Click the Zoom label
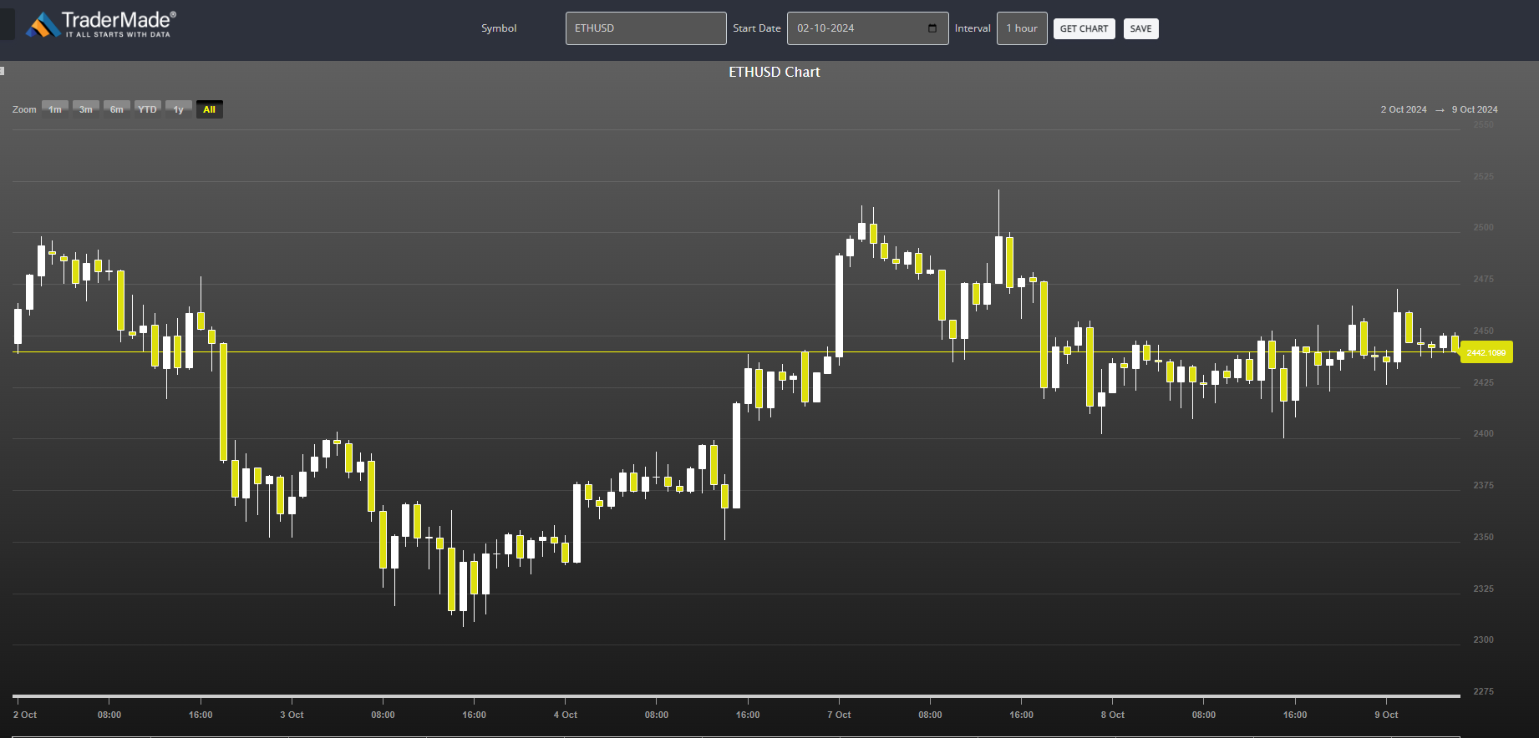1539x738 pixels. coord(24,109)
